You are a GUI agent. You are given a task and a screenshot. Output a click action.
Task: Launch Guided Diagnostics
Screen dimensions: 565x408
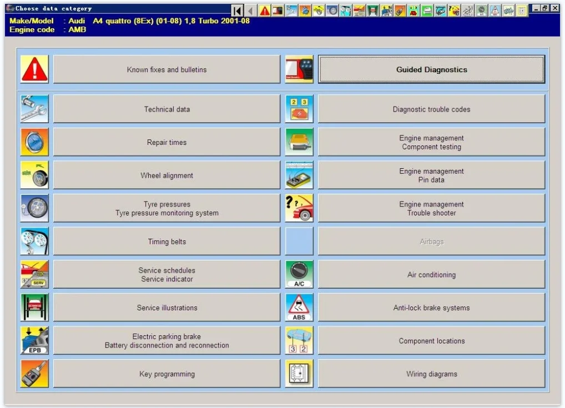pyautogui.click(x=431, y=69)
